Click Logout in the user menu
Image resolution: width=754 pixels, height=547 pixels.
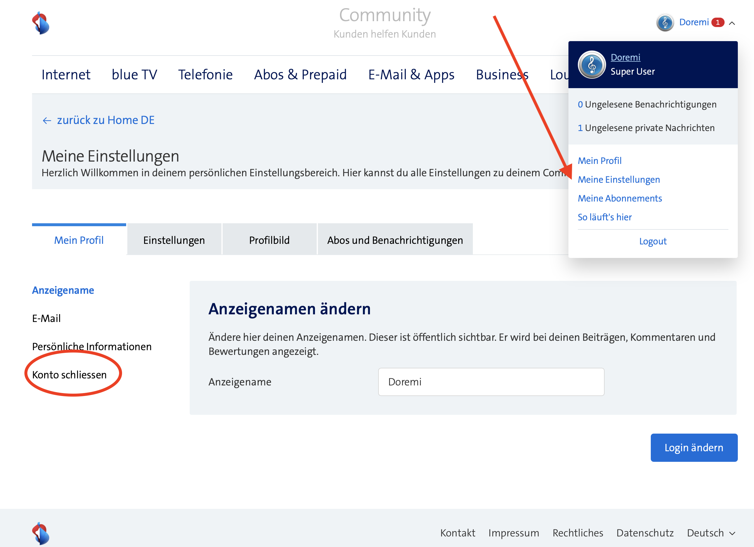point(653,241)
